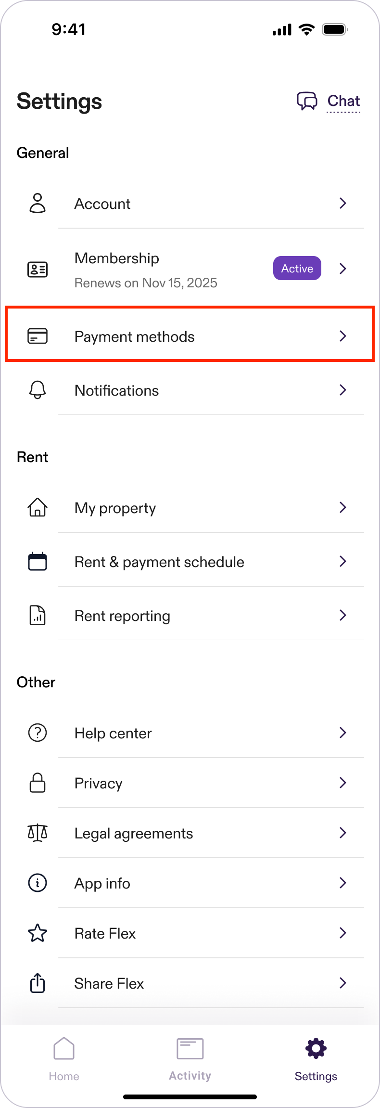Tap the Share Flex share icon
Image resolution: width=380 pixels, height=1108 pixels.
[x=38, y=983]
